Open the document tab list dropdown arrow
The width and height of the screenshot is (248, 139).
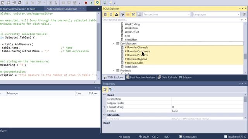pos(98,8)
